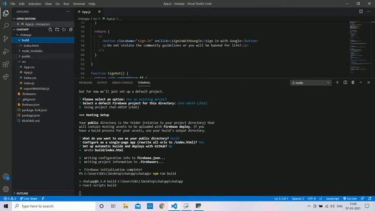375x211 pixels.
Task: Open editor more actions ellipsis
Action: (x=369, y=12)
